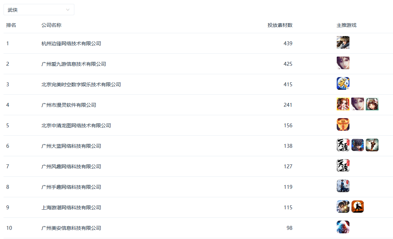The width and height of the screenshot is (393, 239).
Task: Open company 广州爱九游信息技术有限公司
Action: coord(74,64)
